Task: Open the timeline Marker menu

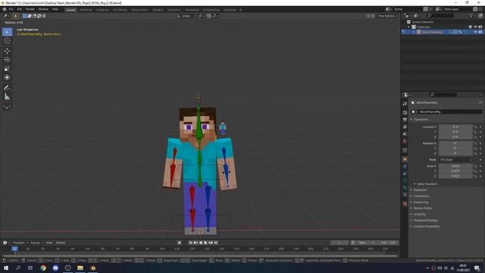Action: pos(61,243)
